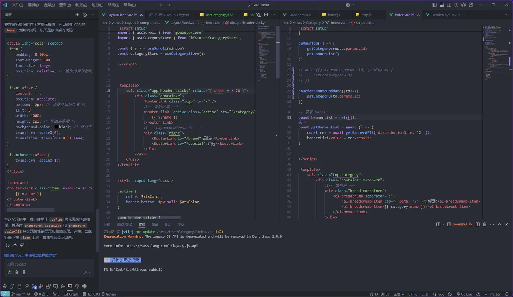Go forward with the right arrow navigation
The height and width of the screenshot is (297, 513).
pyautogui.click(x=169, y=5)
